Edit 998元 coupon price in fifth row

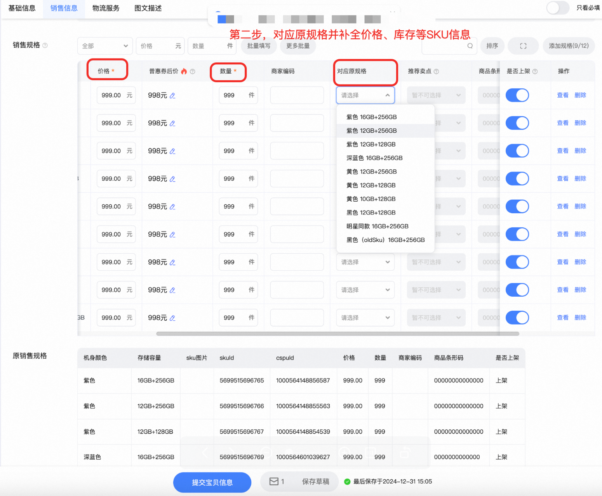pos(172,207)
